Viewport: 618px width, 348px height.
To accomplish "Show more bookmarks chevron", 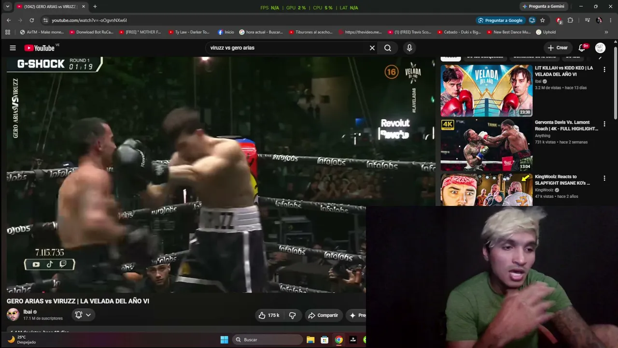I will click(x=606, y=32).
